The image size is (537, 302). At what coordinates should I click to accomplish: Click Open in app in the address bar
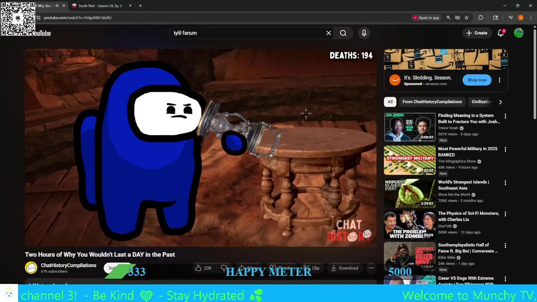tap(426, 18)
